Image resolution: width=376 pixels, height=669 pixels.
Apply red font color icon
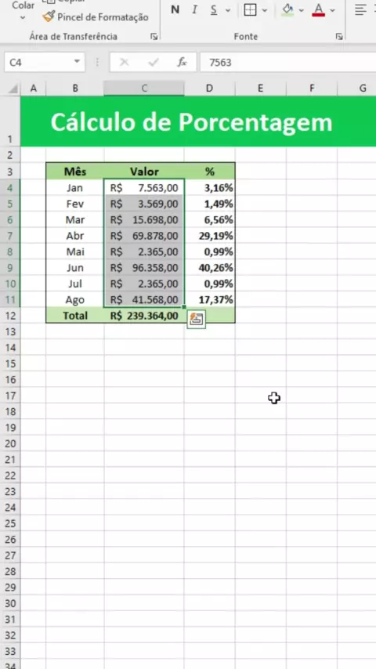[x=318, y=10]
